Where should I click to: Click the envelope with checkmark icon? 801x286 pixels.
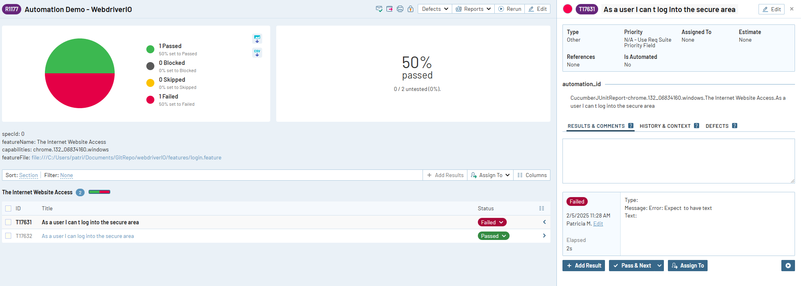pyautogui.click(x=379, y=9)
